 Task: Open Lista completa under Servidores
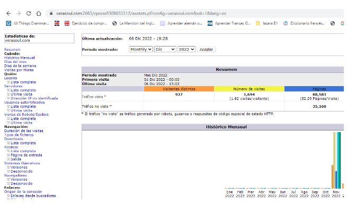pyautogui.click(x=23, y=90)
